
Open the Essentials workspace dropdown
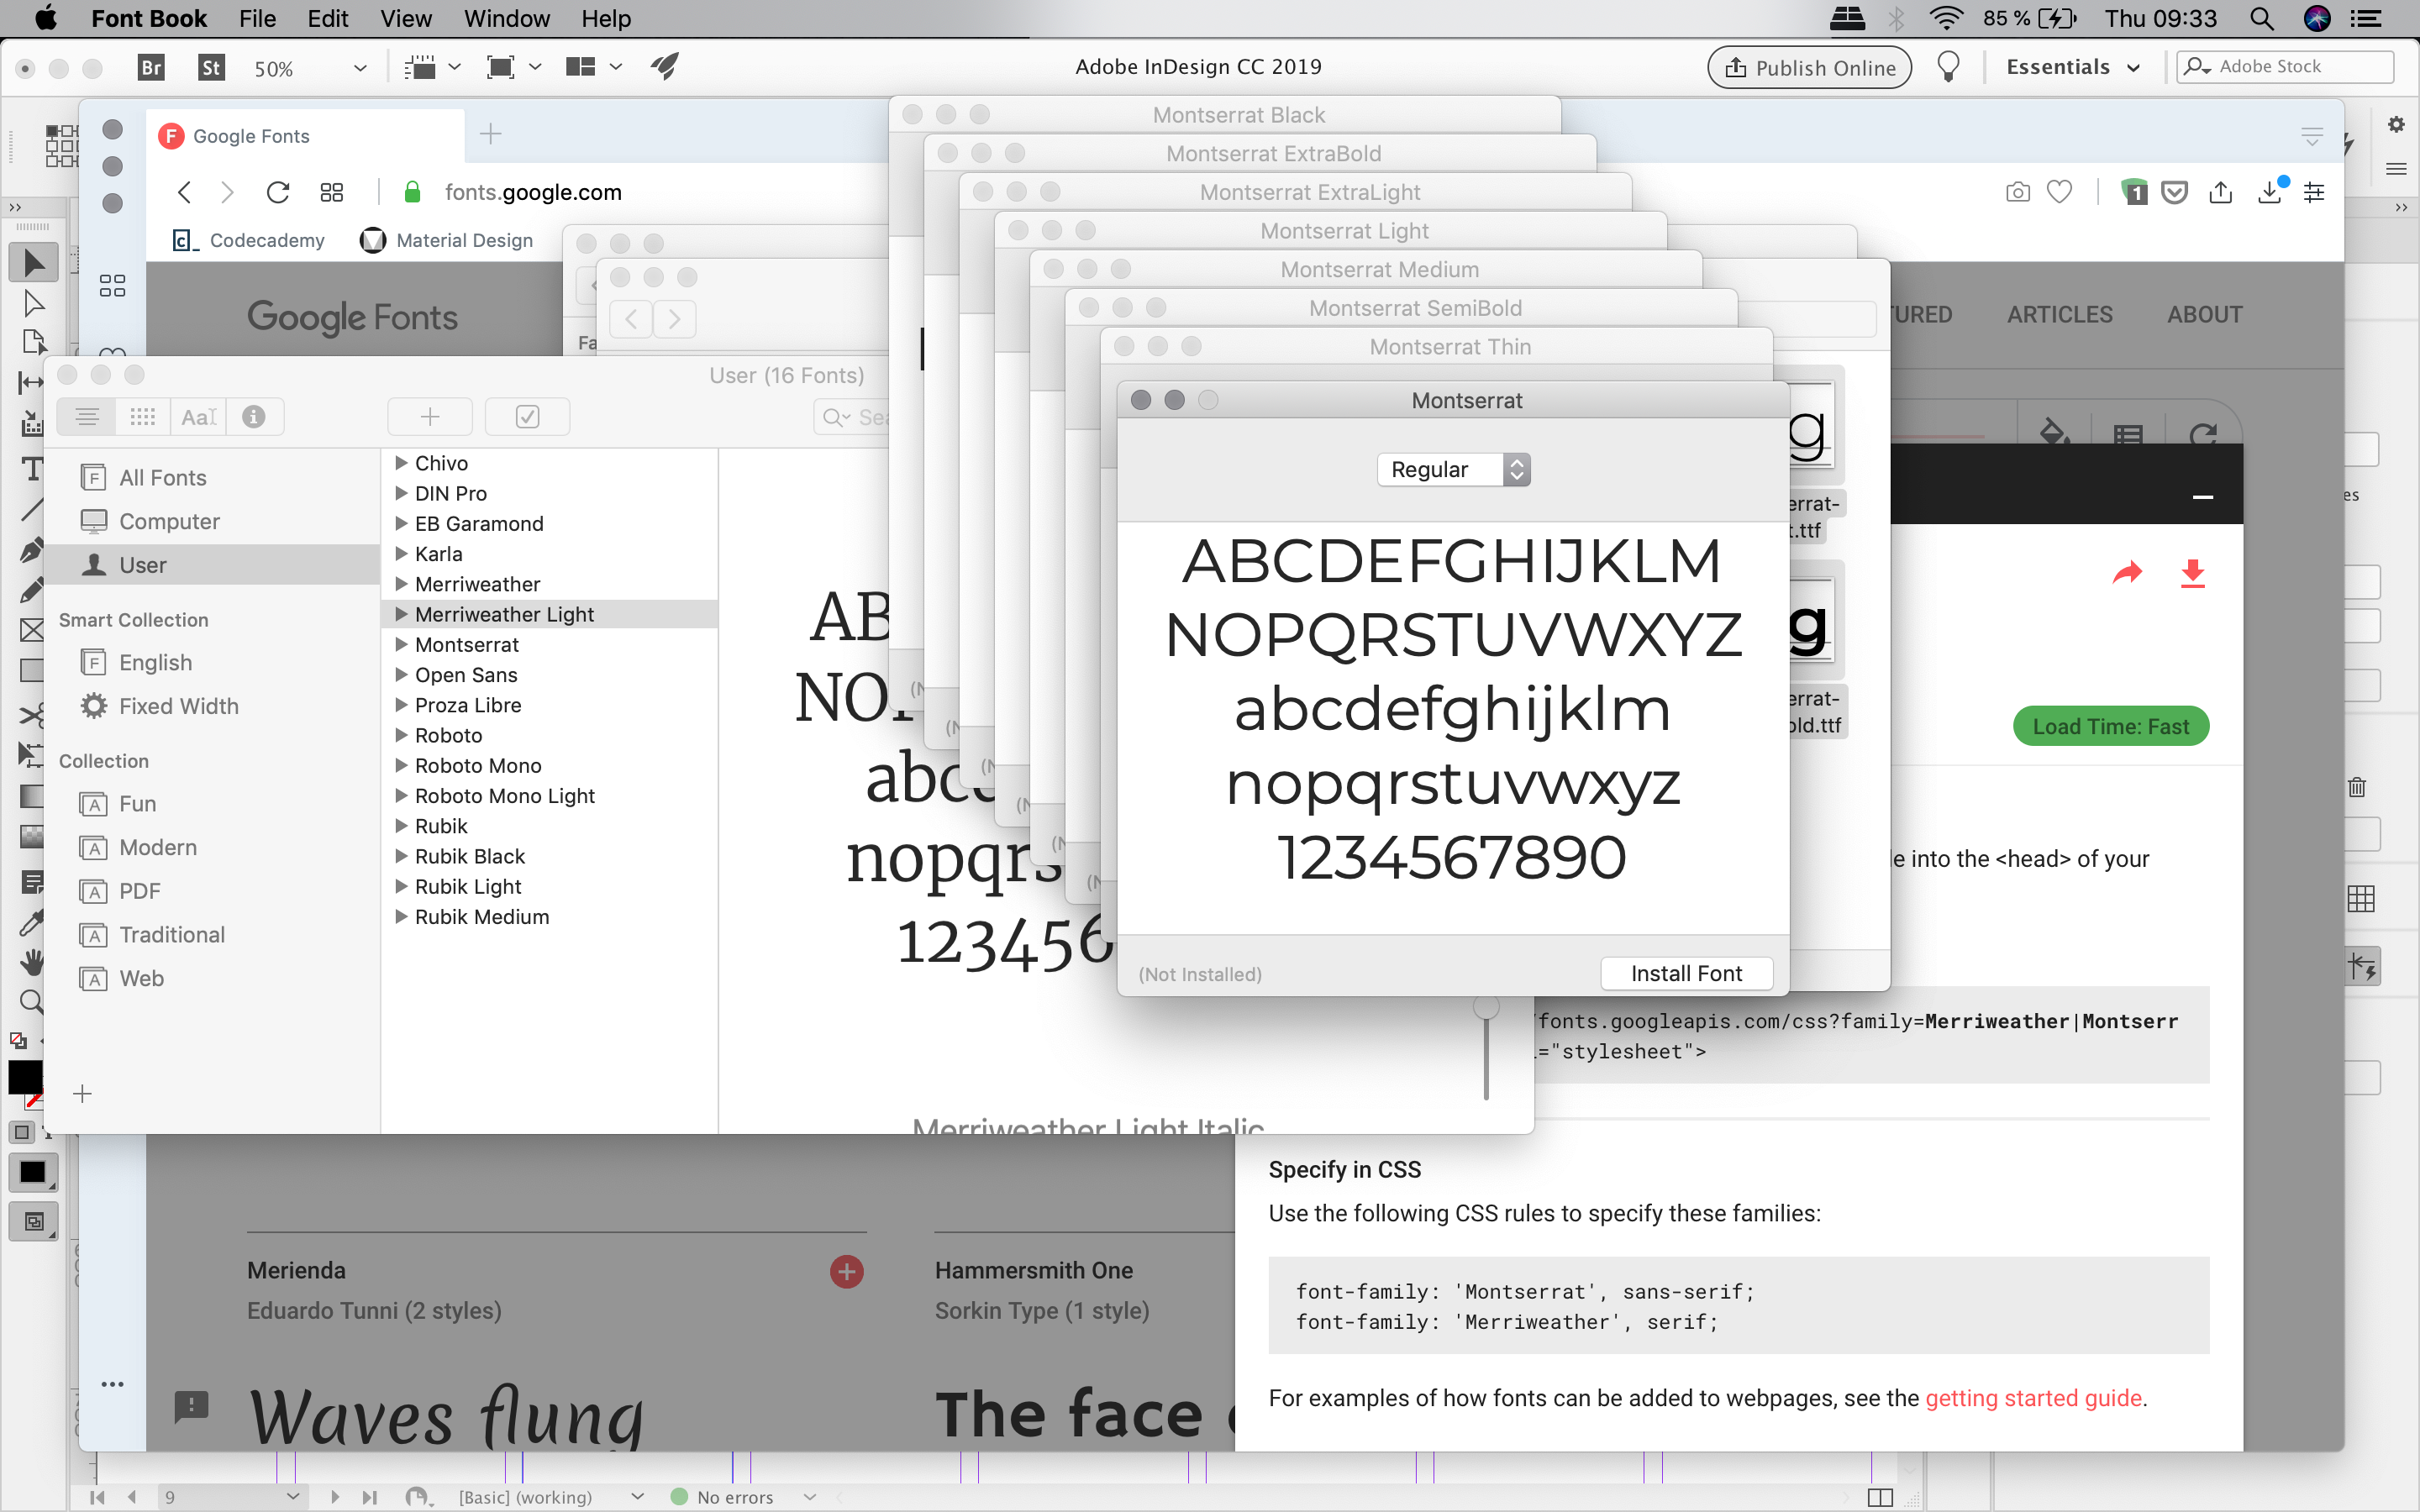click(x=2073, y=67)
